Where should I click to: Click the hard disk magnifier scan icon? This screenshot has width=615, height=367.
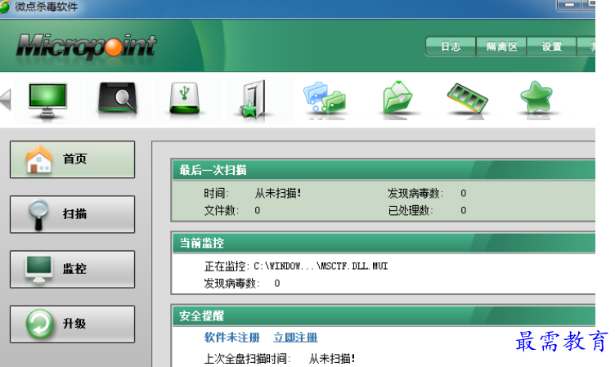tap(117, 98)
